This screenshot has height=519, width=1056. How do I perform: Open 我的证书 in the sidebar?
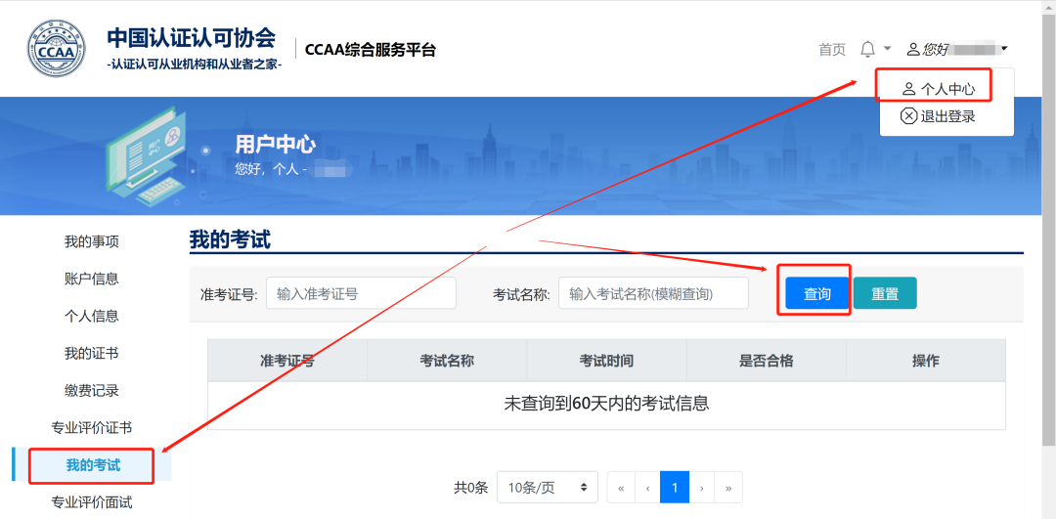92,353
